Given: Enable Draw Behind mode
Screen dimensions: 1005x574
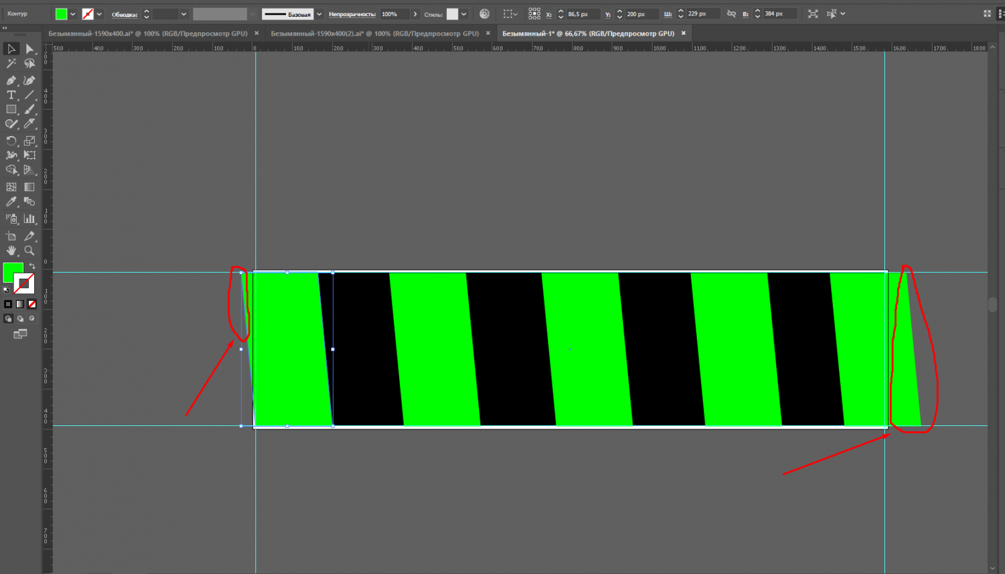Looking at the screenshot, I should point(20,319).
